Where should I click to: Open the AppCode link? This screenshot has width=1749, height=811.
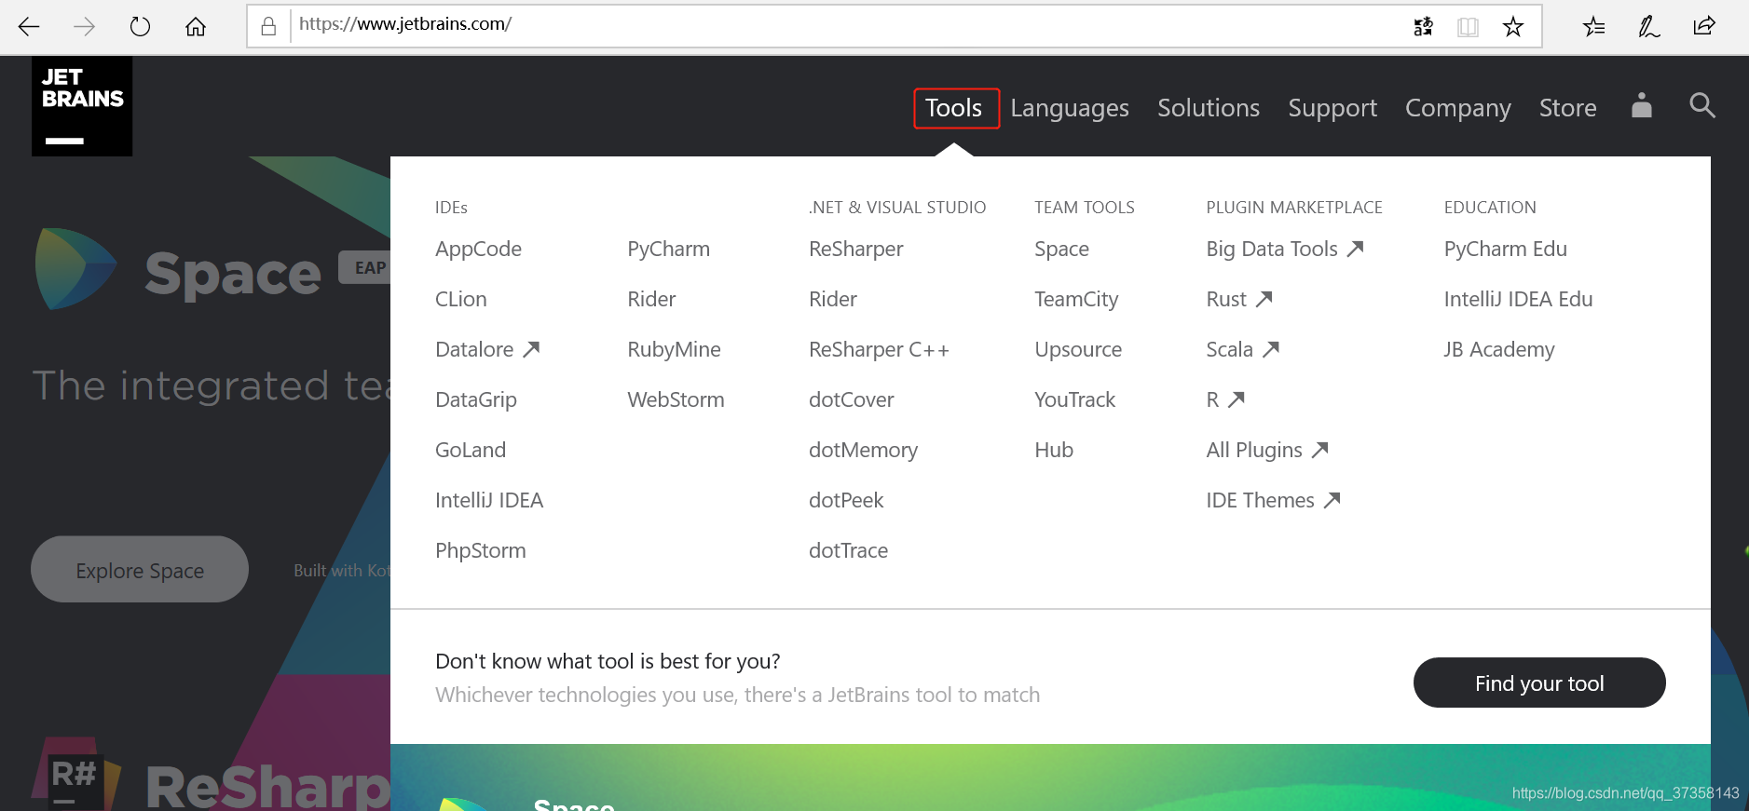tap(478, 249)
